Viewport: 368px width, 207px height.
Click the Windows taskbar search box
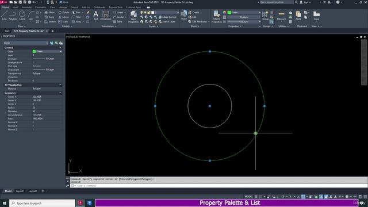(42, 203)
